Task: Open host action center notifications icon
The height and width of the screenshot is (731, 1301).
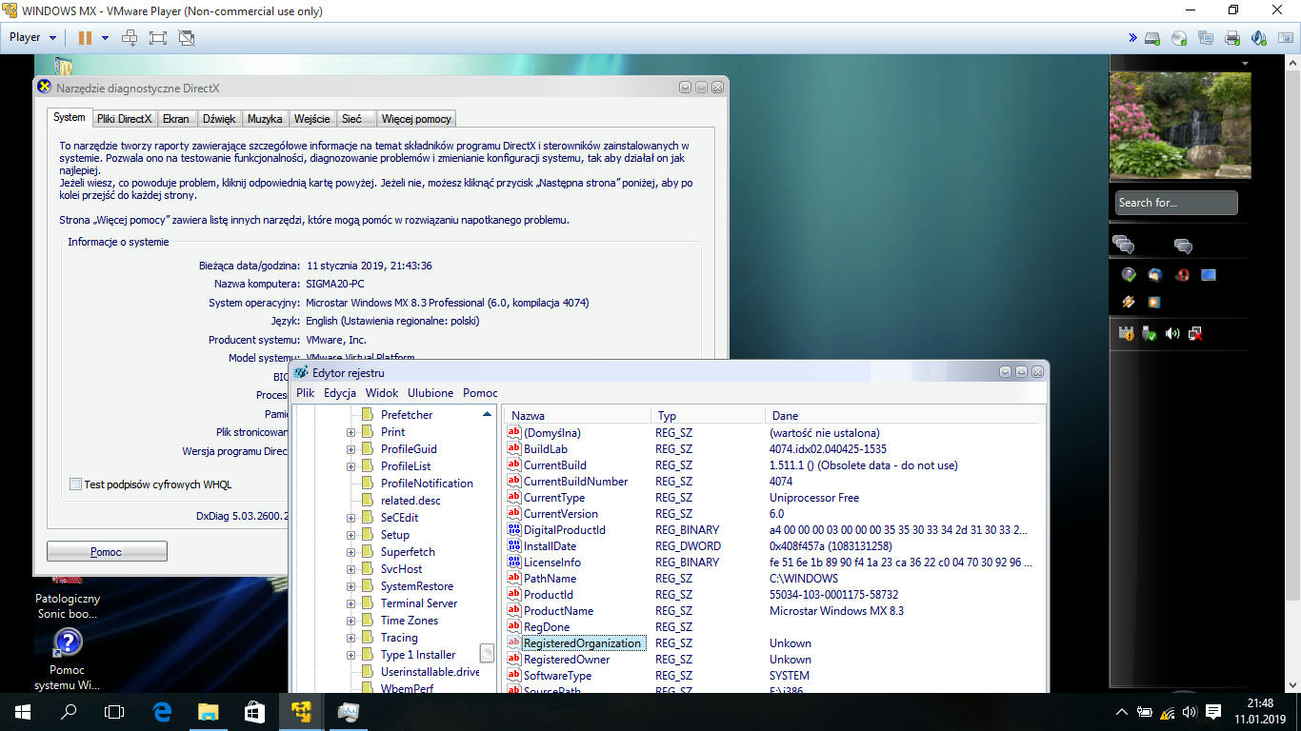Action: [x=1213, y=711]
